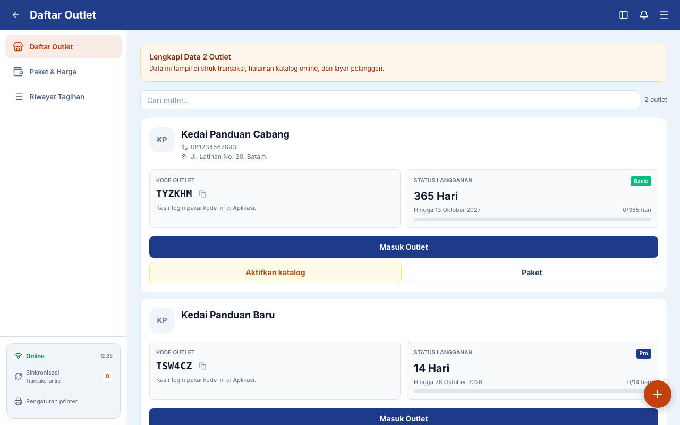This screenshot has height=425, width=680.
Task: Open notifications bell
Action: 644,15
